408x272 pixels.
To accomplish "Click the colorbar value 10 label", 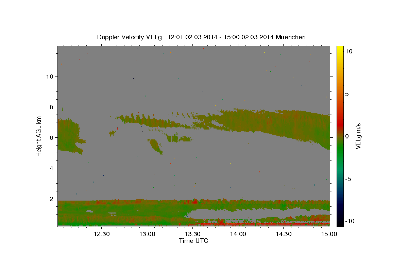I will [x=348, y=51].
